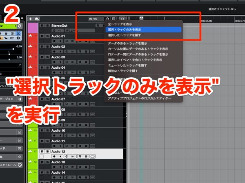Click the Add Track plus button
Image resolution: width=245 pixels, height=183 pixels.
[x=31, y=19]
